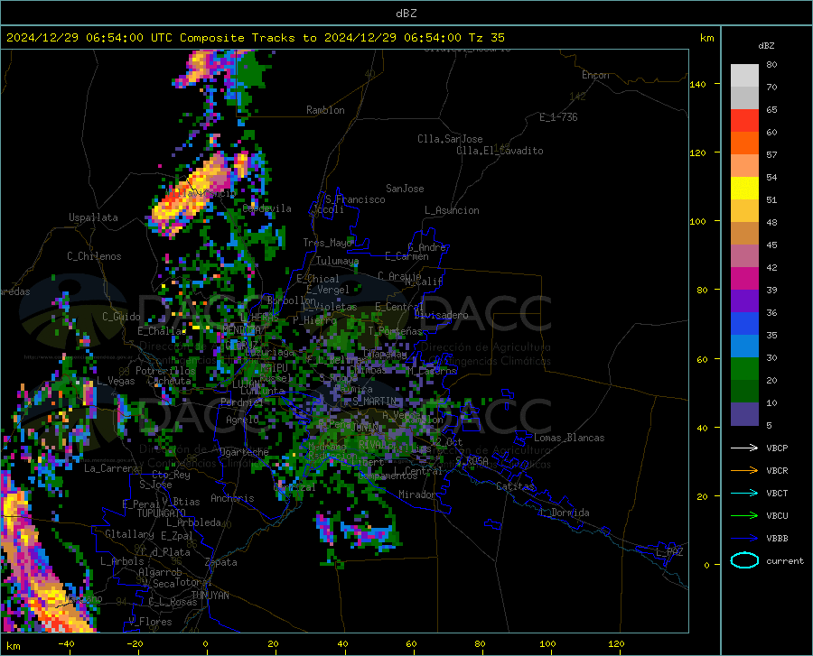This screenshot has width=813, height=656.
Task: Click the S_Francisco map label
Action: tap(355, 199)
